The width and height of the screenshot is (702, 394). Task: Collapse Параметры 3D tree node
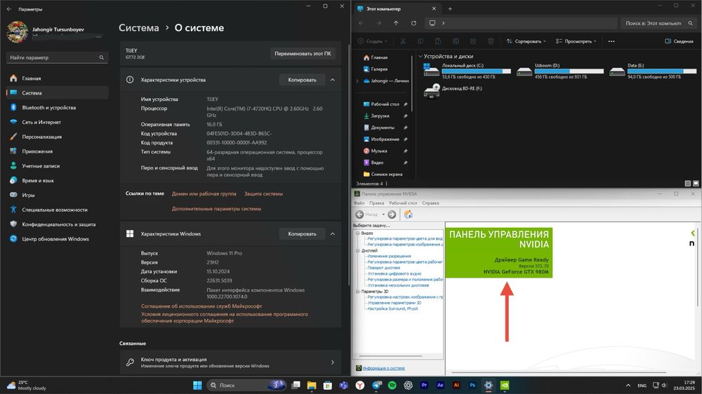coord(358,291)
